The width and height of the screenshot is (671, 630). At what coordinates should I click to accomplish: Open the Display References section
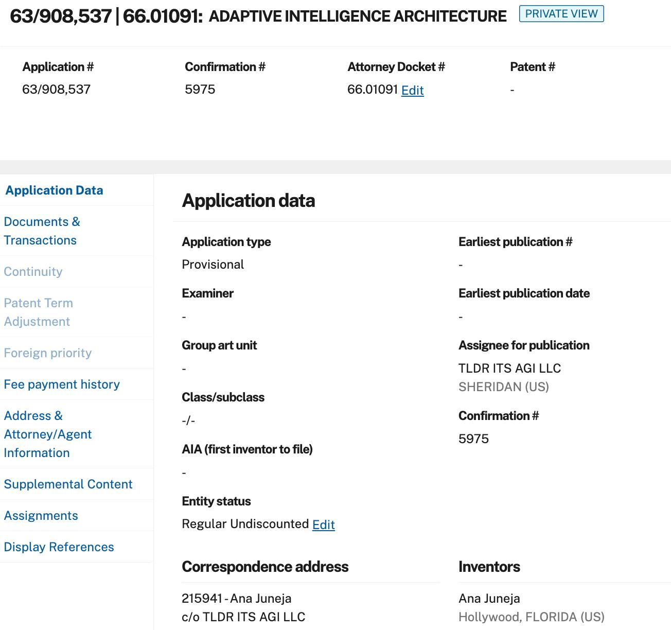(x=59, y=547)
